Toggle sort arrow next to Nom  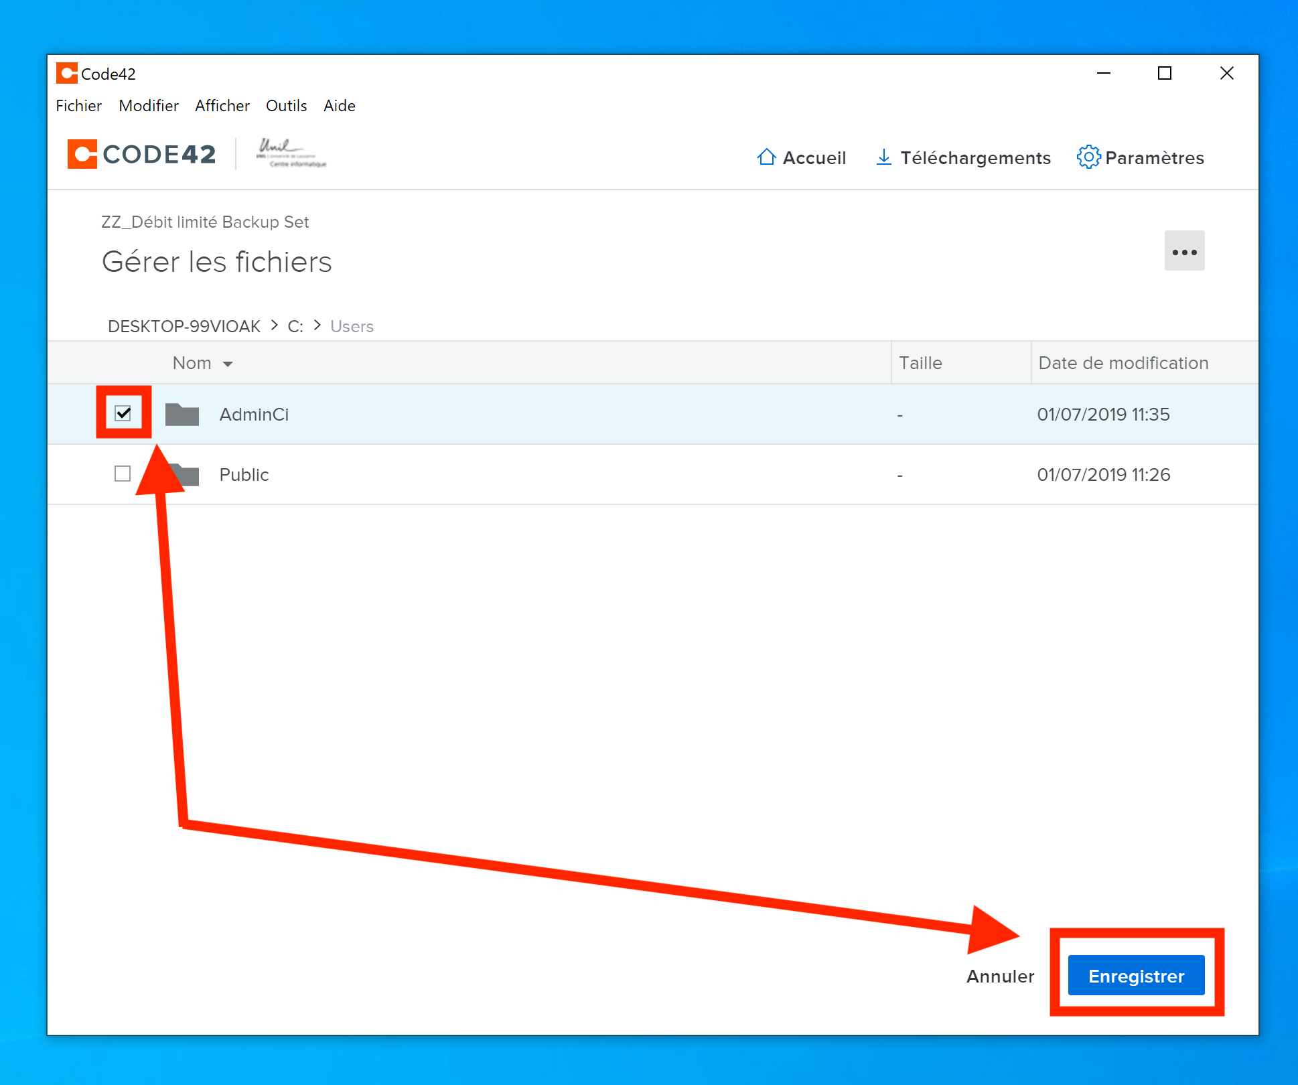coord(228,364)
